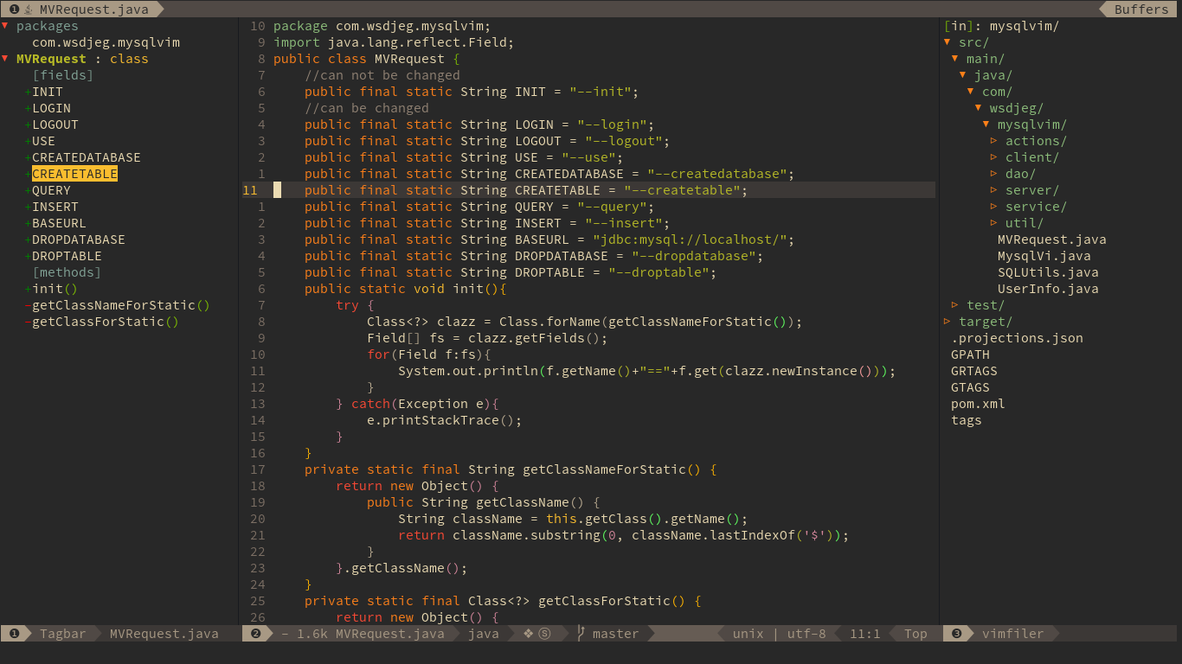Open the GPATH file
Image resolution: width=1182 pixels, height=664 pixels.
click(x=970, y=354)
